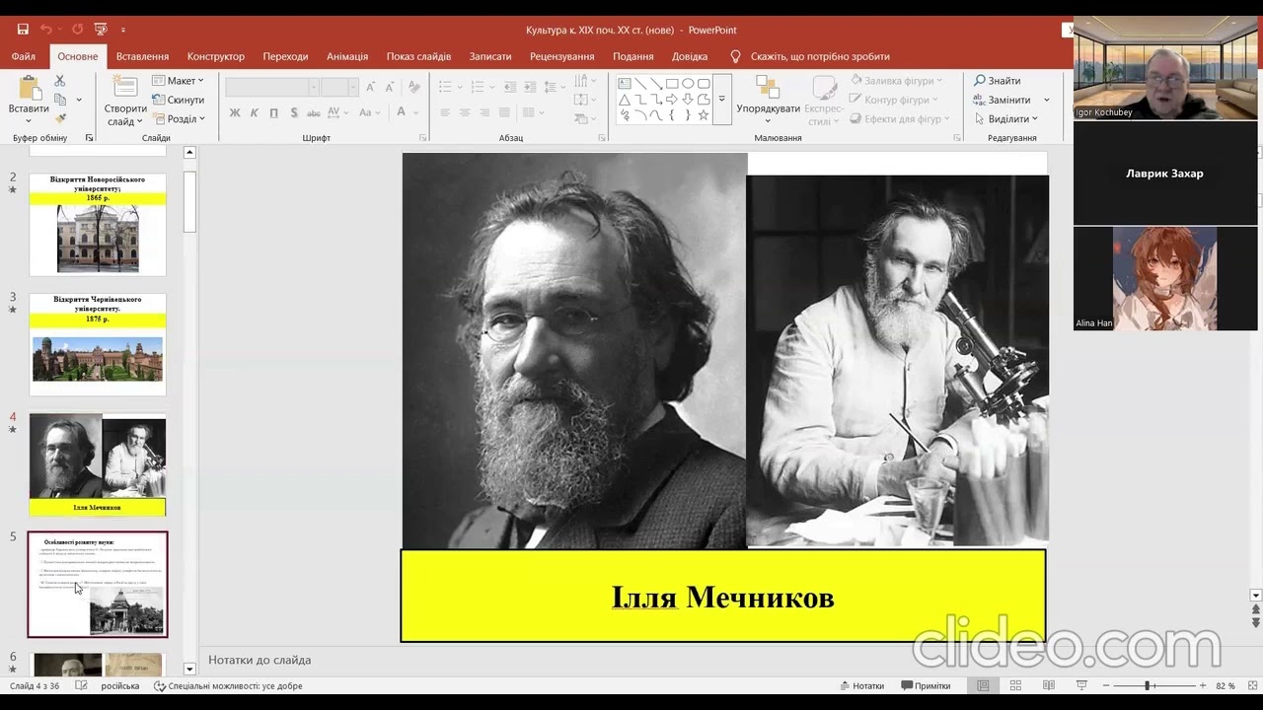
Task: Choose the five-point star shape
Action: (x=704, y=115)
